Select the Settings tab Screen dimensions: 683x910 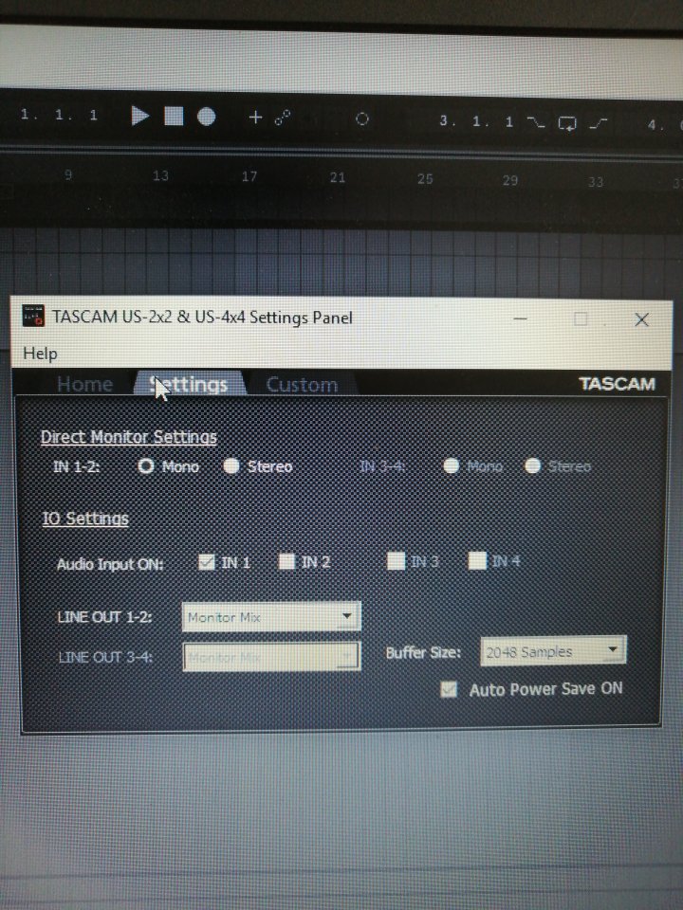pyautogui.click(x=190, y=384)
